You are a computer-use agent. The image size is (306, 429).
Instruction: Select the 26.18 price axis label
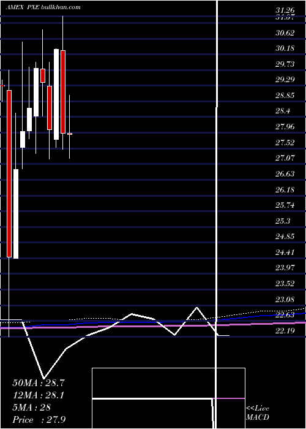tap(285, 189)
